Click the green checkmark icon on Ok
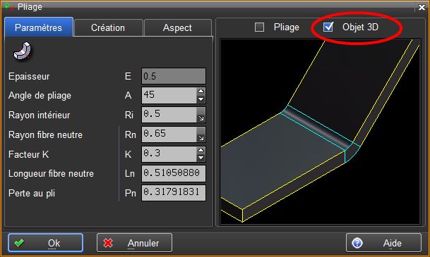Viewport: 430px width, 257px height. coord(19,243)
